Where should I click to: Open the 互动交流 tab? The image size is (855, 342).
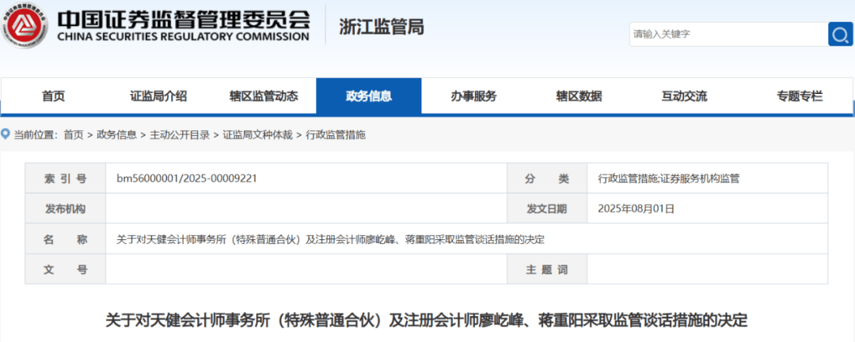click(684, 96)
